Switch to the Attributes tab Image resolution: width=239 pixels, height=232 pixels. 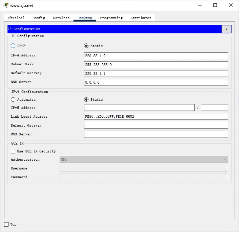(141, 18)
